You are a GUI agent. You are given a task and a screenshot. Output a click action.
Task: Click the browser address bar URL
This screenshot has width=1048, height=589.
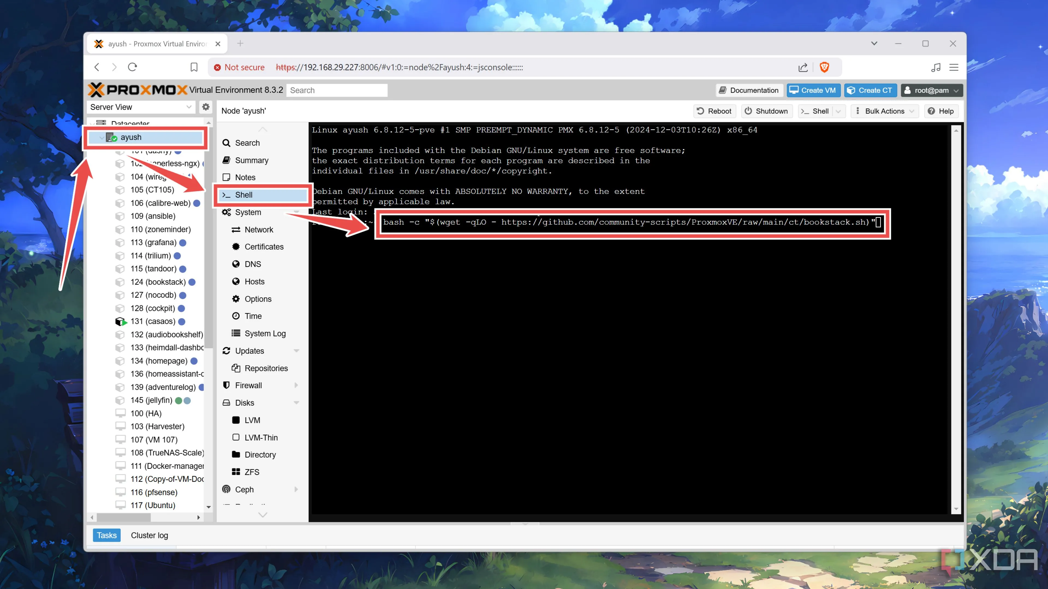(x=400, y=67)
